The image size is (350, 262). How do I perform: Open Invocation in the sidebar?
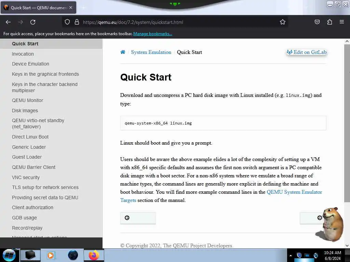coord(23,54)
